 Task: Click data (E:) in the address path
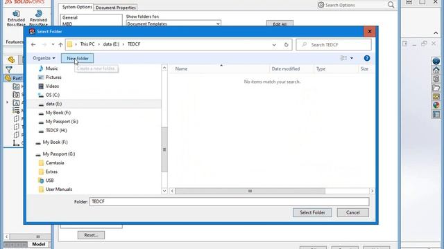111,44
